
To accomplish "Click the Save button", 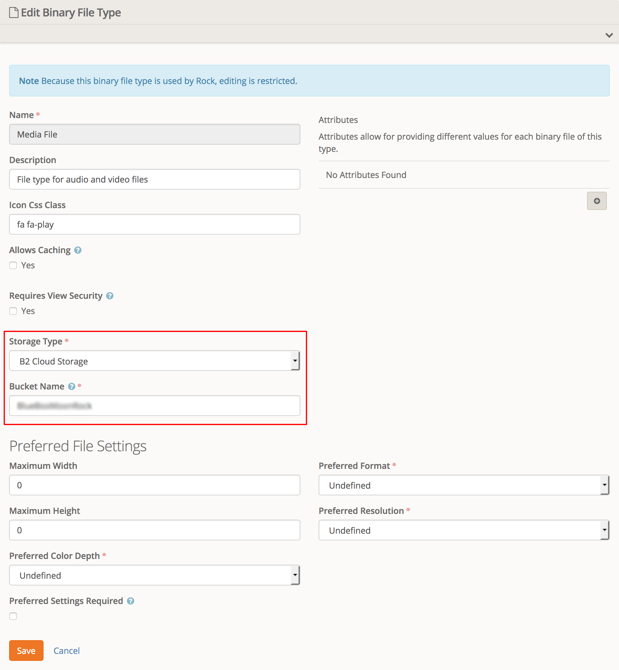I will point(26,650).
